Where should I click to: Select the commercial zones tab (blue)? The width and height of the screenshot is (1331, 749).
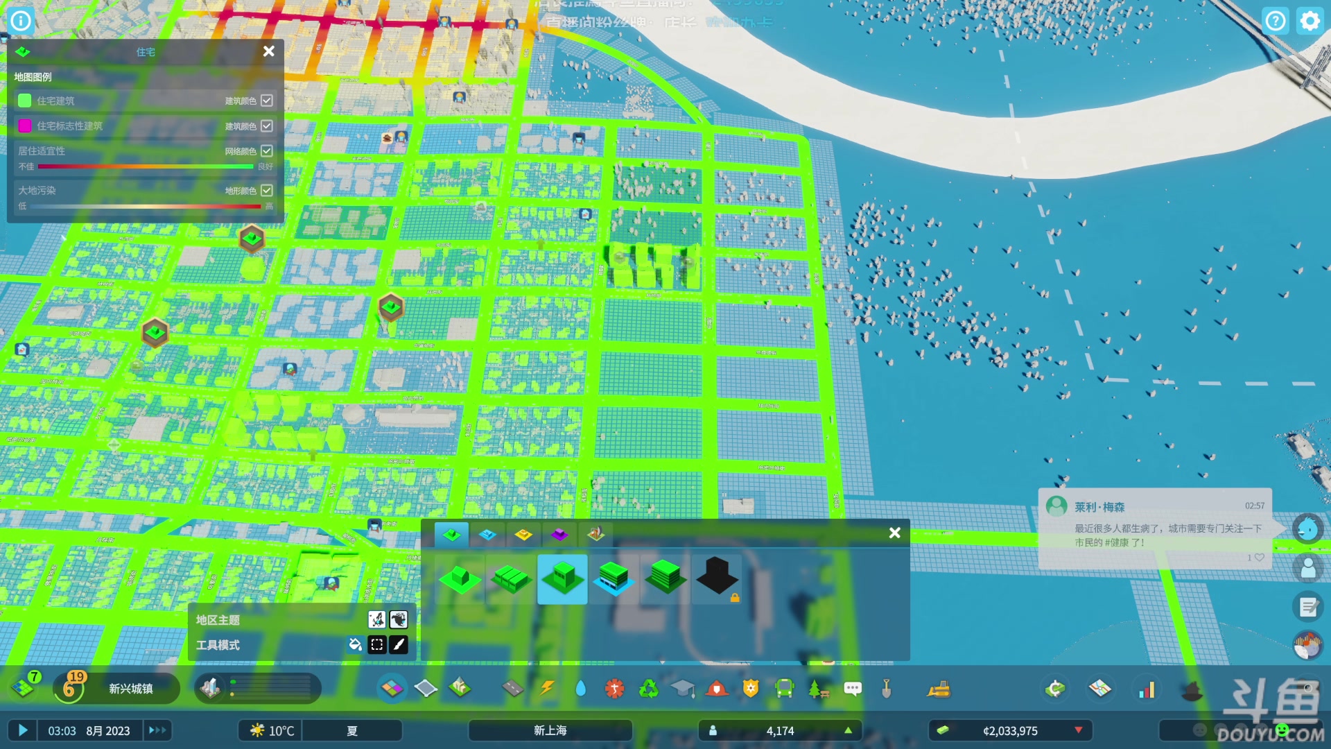pyautogui.click(x=487, y=535)
